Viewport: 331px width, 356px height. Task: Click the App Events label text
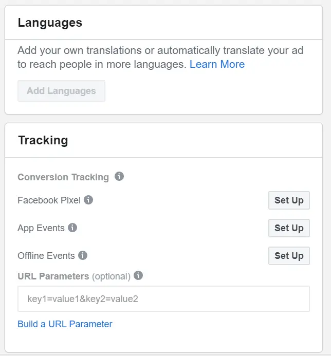pos(41,228)
